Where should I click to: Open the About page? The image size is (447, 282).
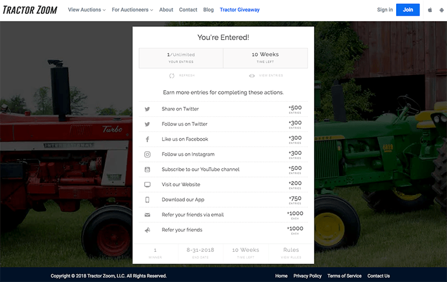pos(166,9)
